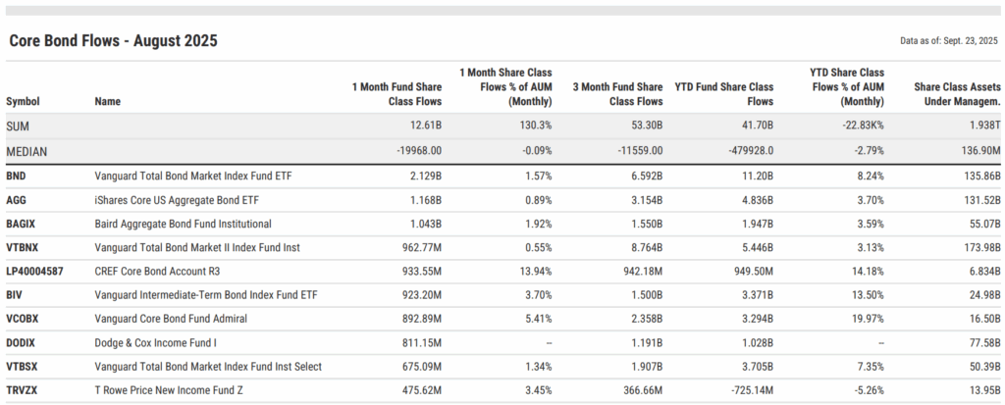Open Vanguard Total Bond Market II Index Fund Inst
Screen dimensions: 1005x405
point(197,247)
